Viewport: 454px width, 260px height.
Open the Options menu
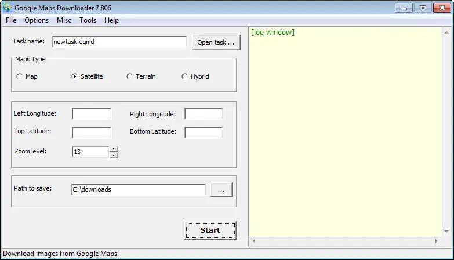37,20
